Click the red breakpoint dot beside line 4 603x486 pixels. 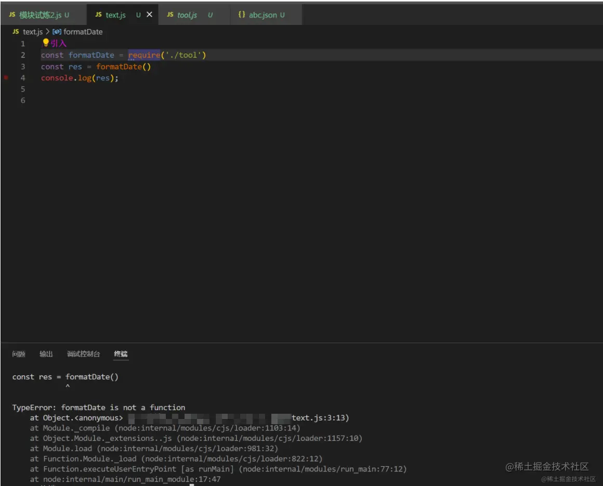tap(6, 78)
